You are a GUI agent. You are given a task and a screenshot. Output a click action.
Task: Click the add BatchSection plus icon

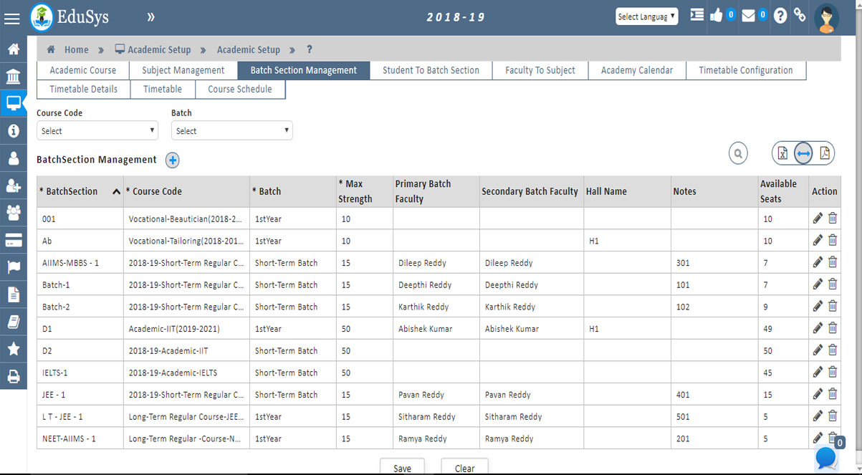coord(172,160)
